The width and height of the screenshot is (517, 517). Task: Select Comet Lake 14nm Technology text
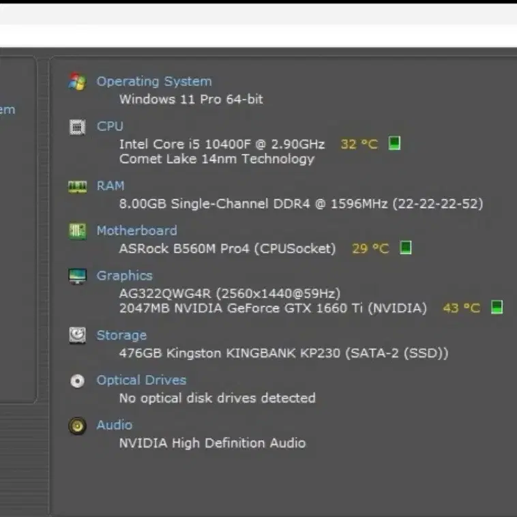click(217, 159)
